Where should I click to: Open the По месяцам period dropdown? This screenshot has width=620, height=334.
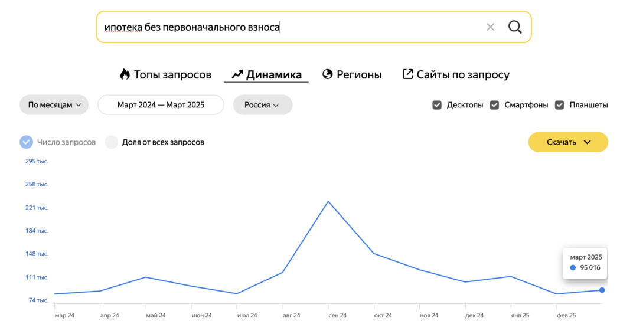[54, 105]
